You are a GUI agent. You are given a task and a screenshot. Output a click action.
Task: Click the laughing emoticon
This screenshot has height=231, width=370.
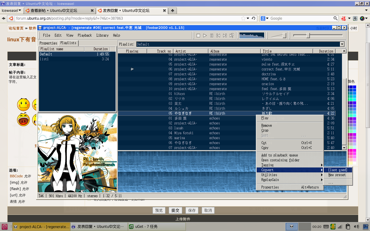coord(23,119)
